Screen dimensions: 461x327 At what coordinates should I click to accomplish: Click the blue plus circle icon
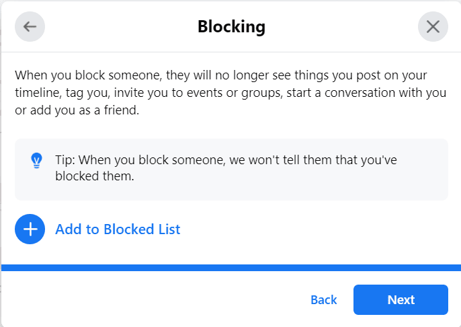click(x=30, y=229)
